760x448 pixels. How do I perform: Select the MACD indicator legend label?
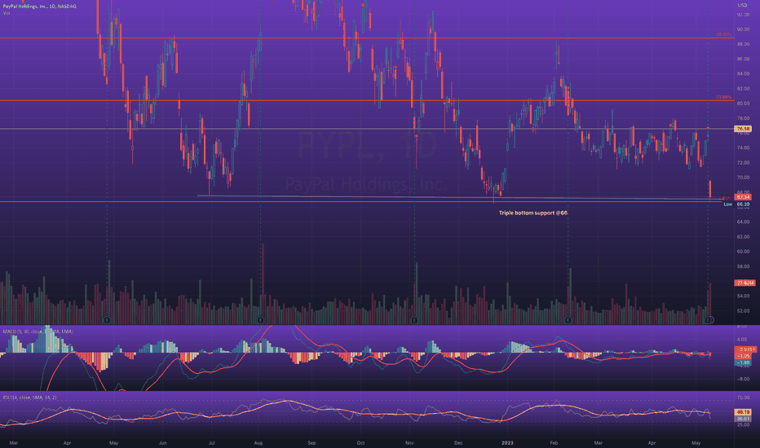(x=38, y=332)
